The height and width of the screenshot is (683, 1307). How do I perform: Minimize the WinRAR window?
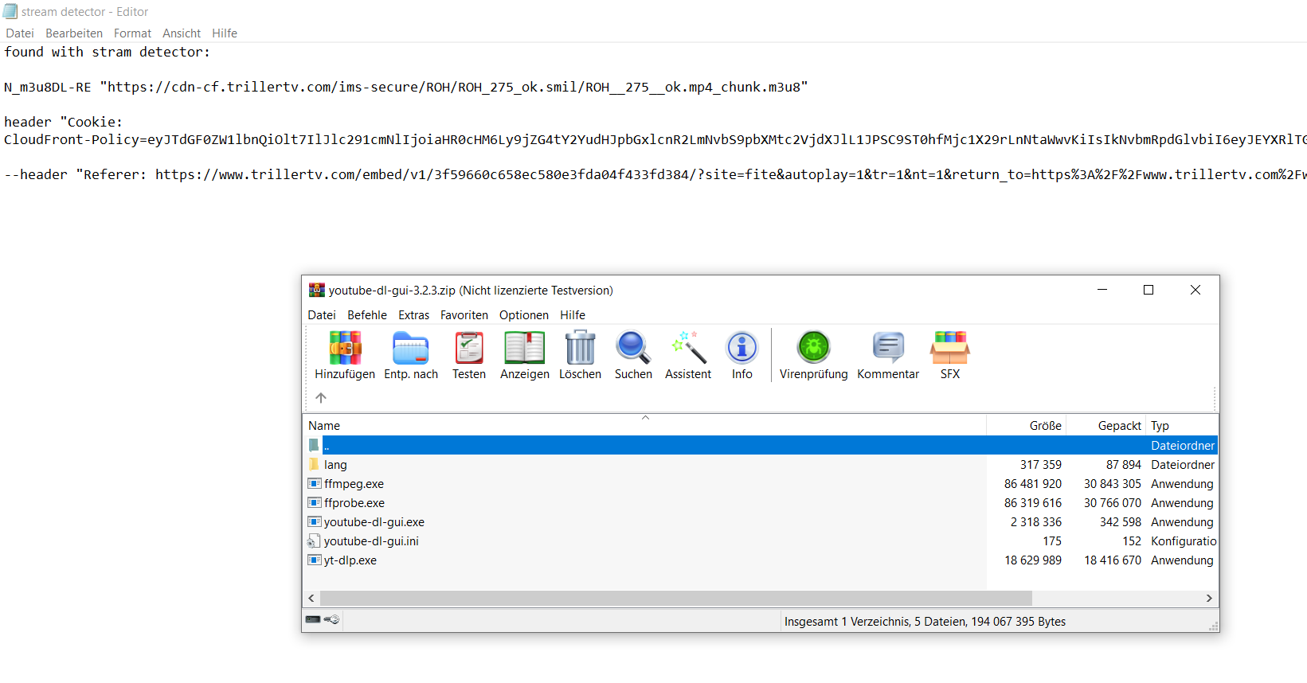tap(1102, 290)
